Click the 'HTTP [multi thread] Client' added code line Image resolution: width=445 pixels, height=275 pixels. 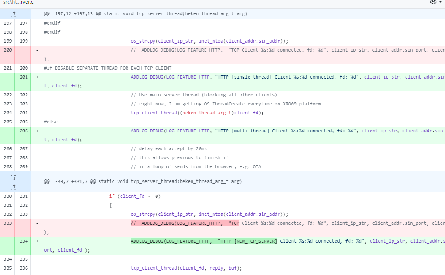288,131
